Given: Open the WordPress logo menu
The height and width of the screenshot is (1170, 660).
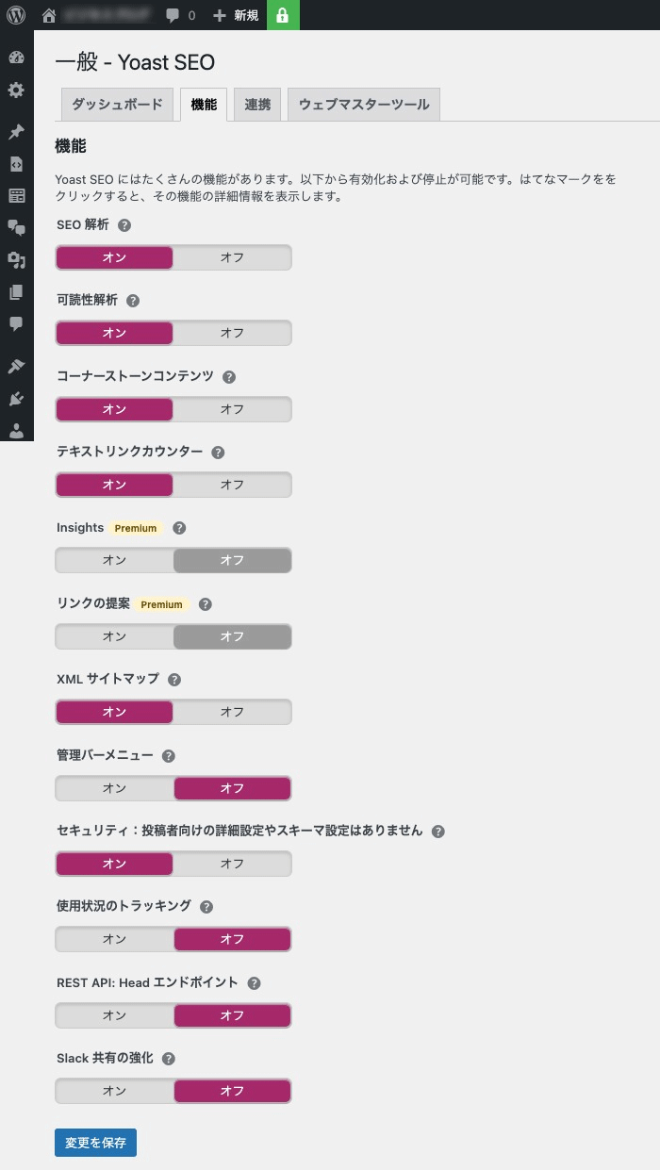Looking at the screenshot, I should pos(16,15).
